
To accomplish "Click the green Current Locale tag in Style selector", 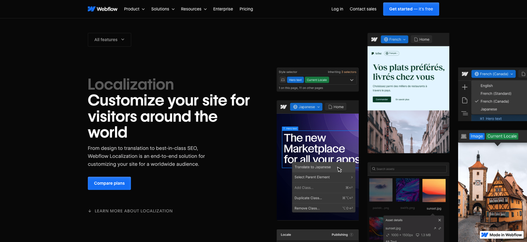I will 317,80.
